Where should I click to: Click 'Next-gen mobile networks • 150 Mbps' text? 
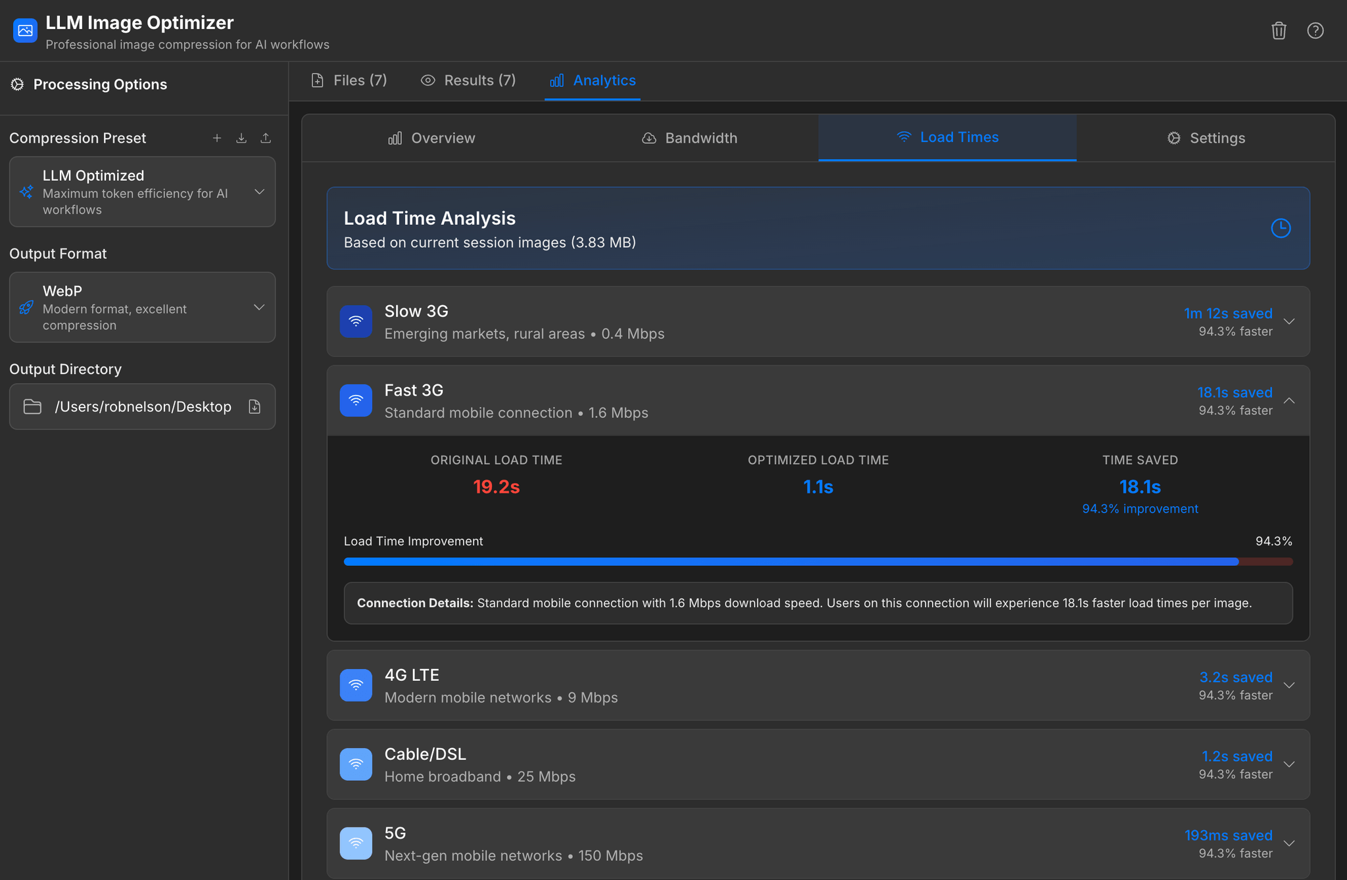click(x=514, y=856)
